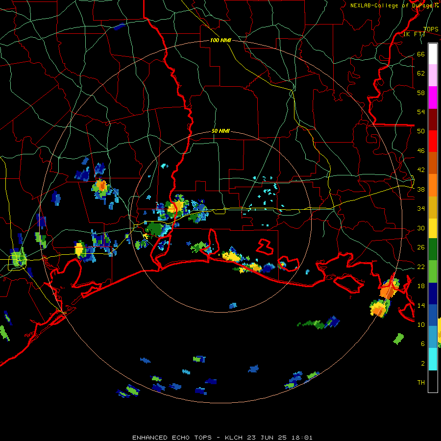This screenshot has height=441, width=441.
Task: Click the 46 legend value
Action: 421,151
